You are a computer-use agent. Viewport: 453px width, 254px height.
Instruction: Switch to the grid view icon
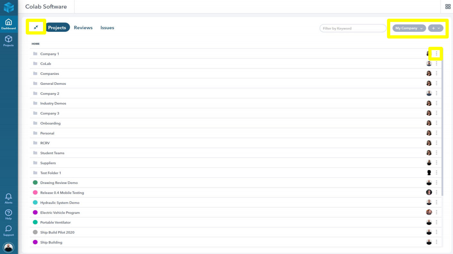[448, 7]
